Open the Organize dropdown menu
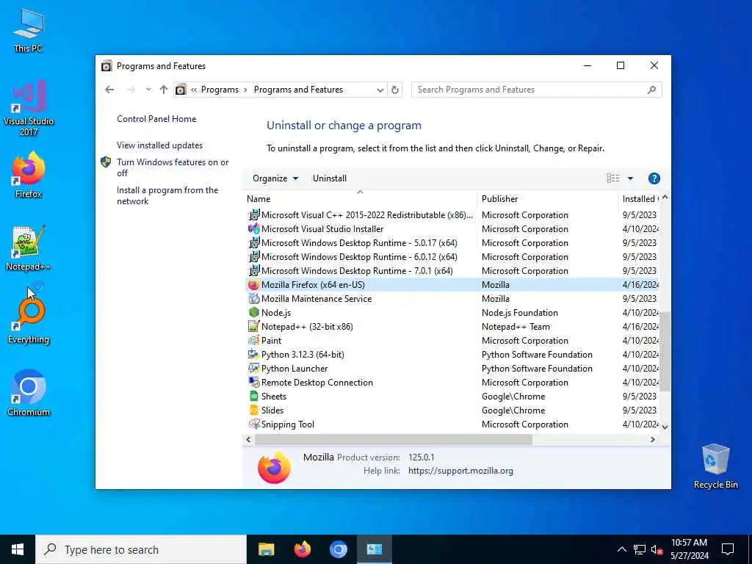Screen dimensions: 752x564 (275, 178)
